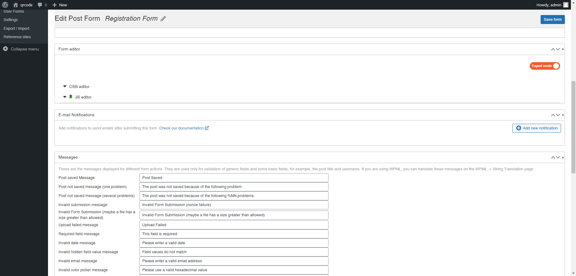Viewport: 576px width, 276px height.
Task: Open the Check our documentation link
Action: coord(181,128)
